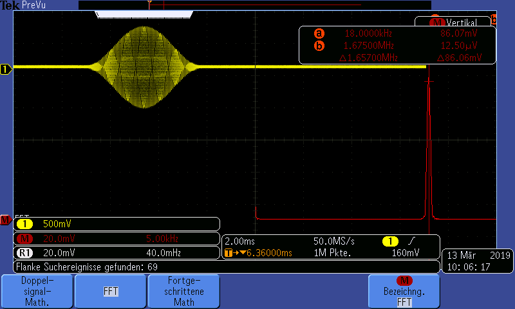Click the Tek logo
Screen dimensions: 515x309
coord(10,5)
